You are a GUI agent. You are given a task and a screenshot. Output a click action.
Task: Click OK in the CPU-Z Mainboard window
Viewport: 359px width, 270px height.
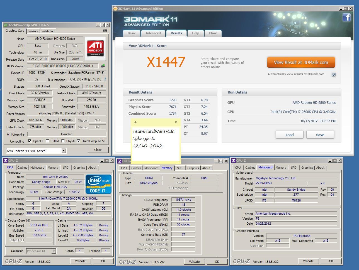331,261
